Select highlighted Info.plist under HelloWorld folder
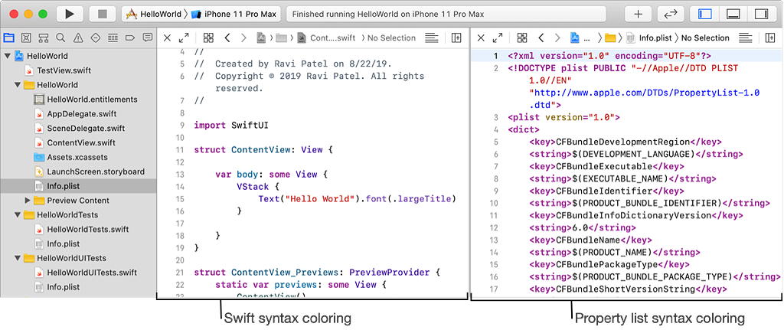784x330 pixels. [78, 186]
